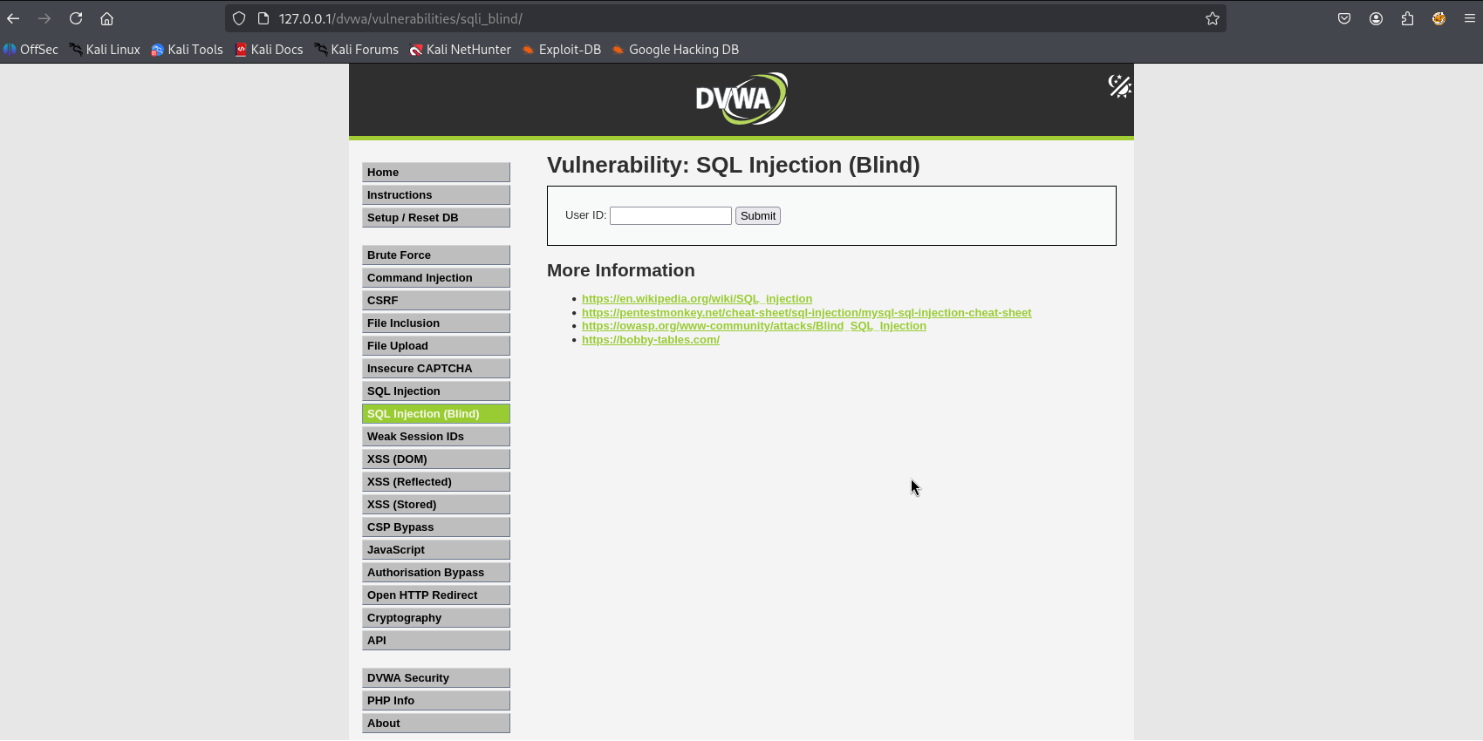Viewport: 1483px width, 741px height.
Task: Click the page info icon in address bar
Action: pos(263,18)
